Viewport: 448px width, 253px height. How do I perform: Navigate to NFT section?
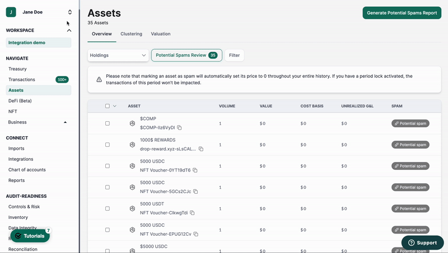[x=12, y=111]
